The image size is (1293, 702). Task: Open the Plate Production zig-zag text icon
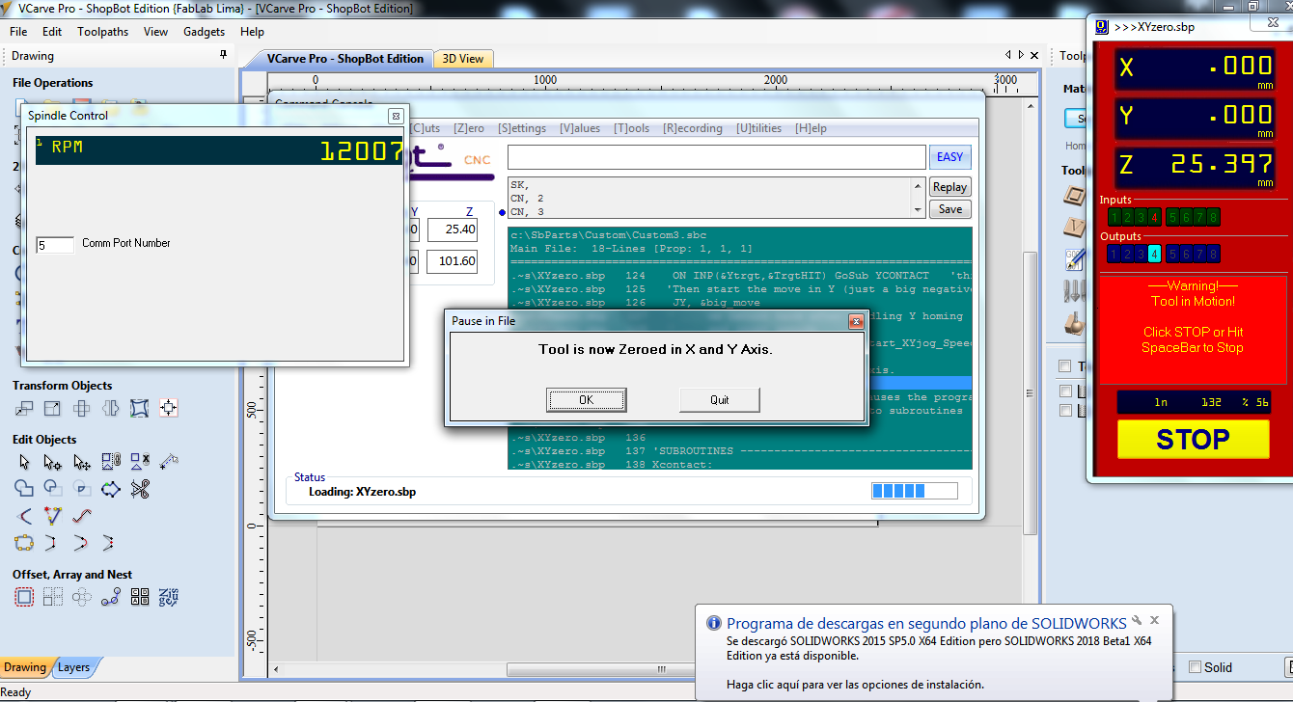169,597
